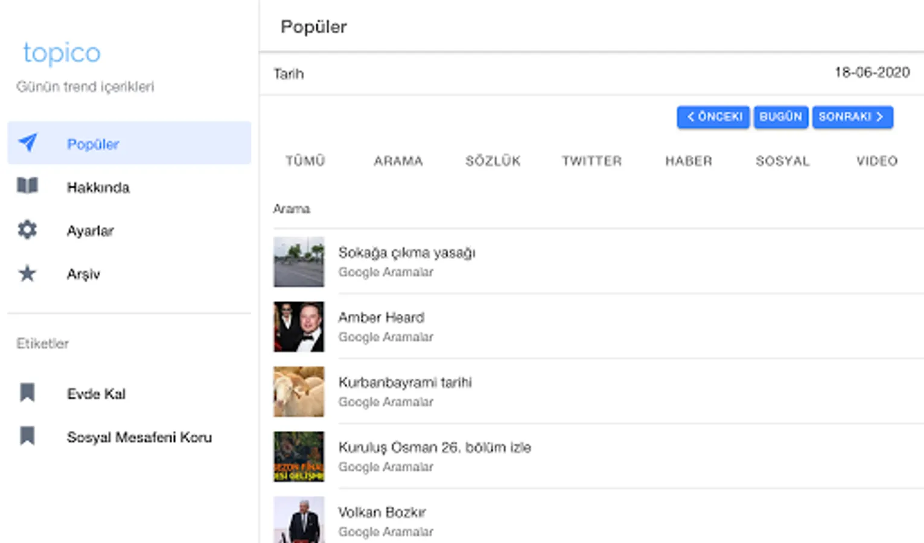Click the Hakkında book icon
Screen dimensions: 924x543
pyautogui.click(x=27, y=186)
